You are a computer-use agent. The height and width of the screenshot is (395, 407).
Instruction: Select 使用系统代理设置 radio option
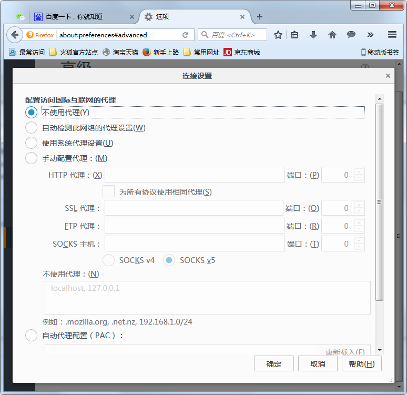[x=31, y=143]
